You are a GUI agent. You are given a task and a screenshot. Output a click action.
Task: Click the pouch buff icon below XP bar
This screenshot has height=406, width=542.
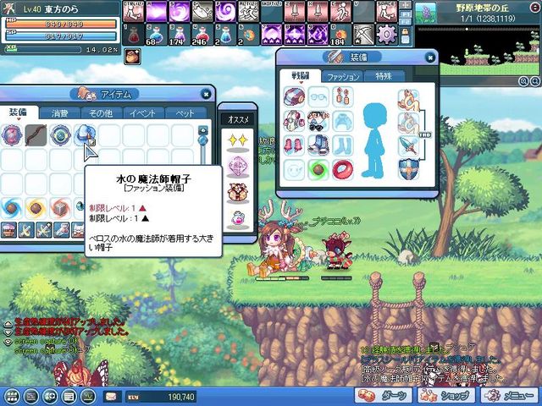132,57
